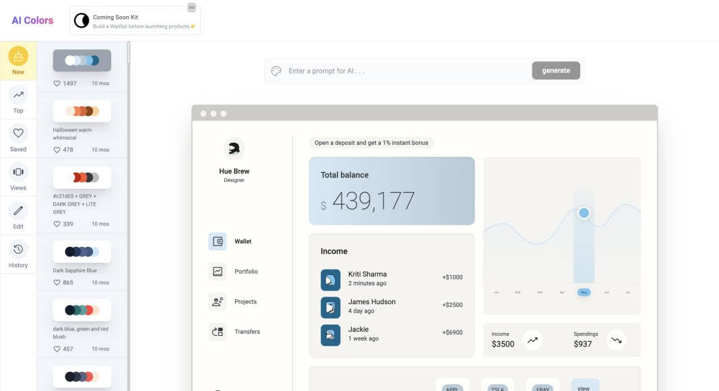
Task: Open the Edit palette tool
Action: pos(18,215)
